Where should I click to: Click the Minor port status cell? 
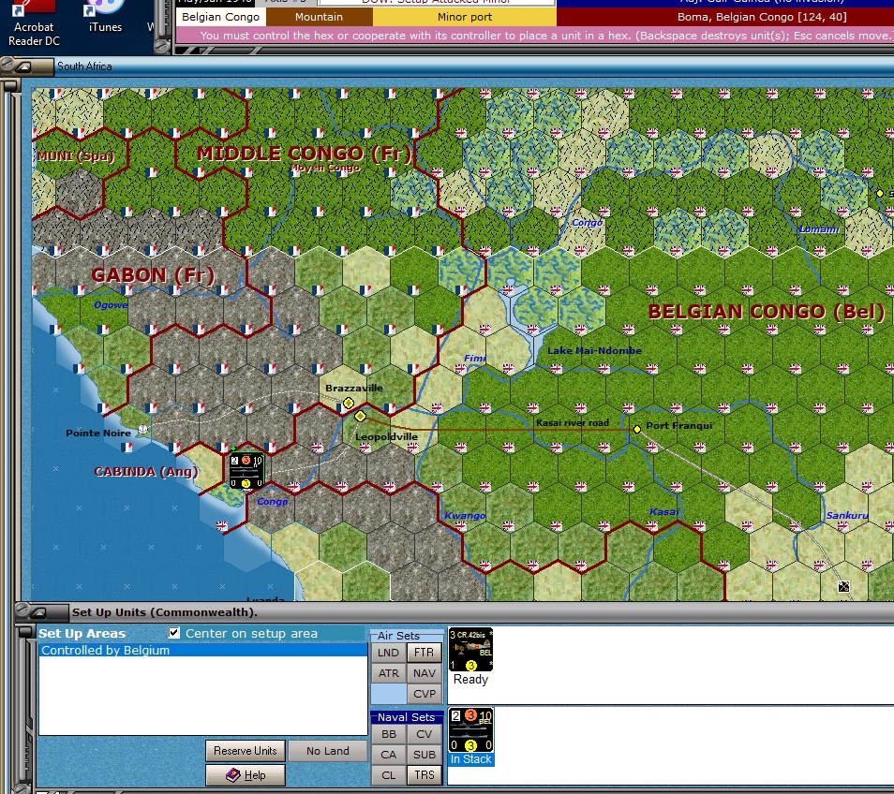464,17
